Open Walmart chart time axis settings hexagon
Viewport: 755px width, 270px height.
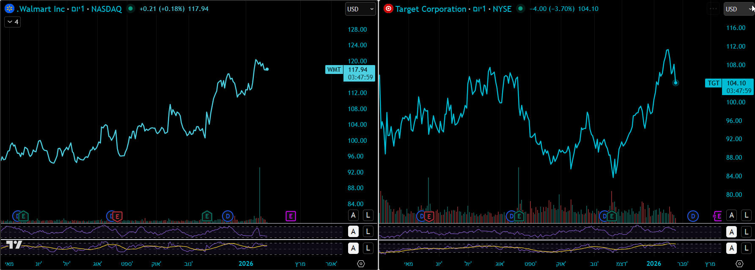pyautogui.click(x=361, y=264)
